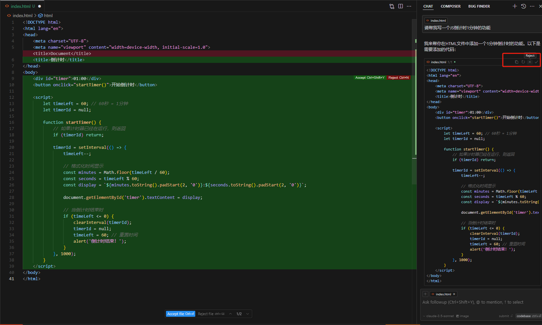The height and width of the screenshot is (325, 542).
Task: Click the editor line 'timerId = setInterval(() => {'
Action: pyautogui.click(x=90, y=147)
